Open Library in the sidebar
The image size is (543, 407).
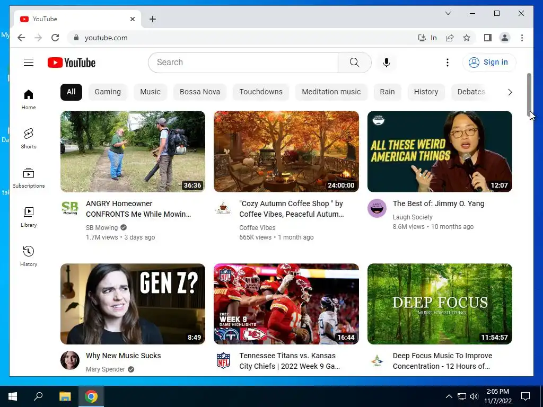[x=29, y=217]
